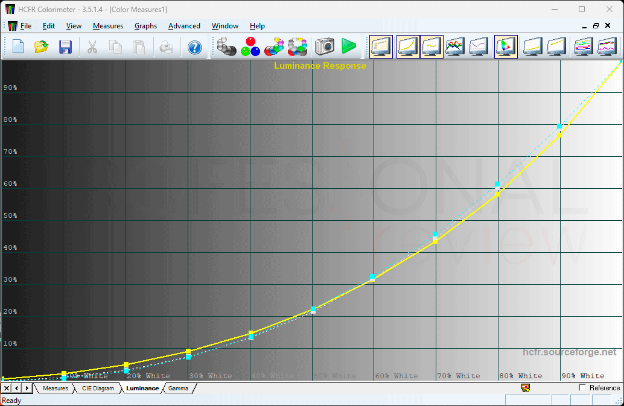Click the Print icon
Screen dimensions: 624x406
(x=166, y=47)
